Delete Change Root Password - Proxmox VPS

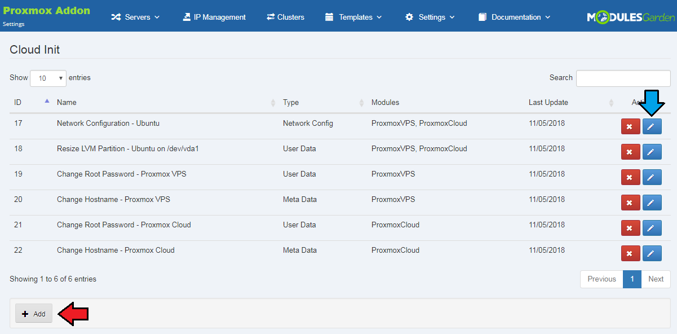click(x=630, y=177)
